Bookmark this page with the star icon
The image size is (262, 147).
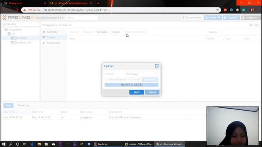coord(217,10)
